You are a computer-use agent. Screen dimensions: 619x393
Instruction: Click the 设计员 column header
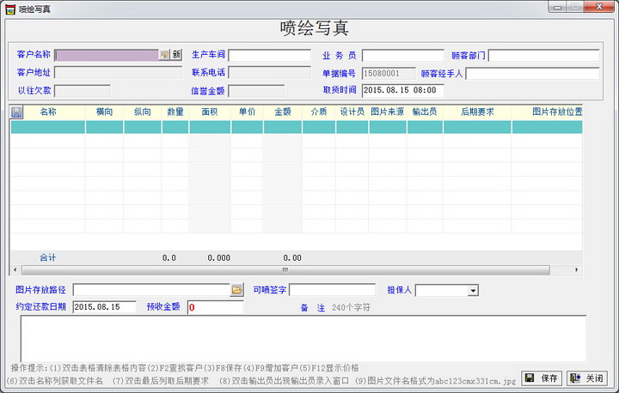(352, 112)
